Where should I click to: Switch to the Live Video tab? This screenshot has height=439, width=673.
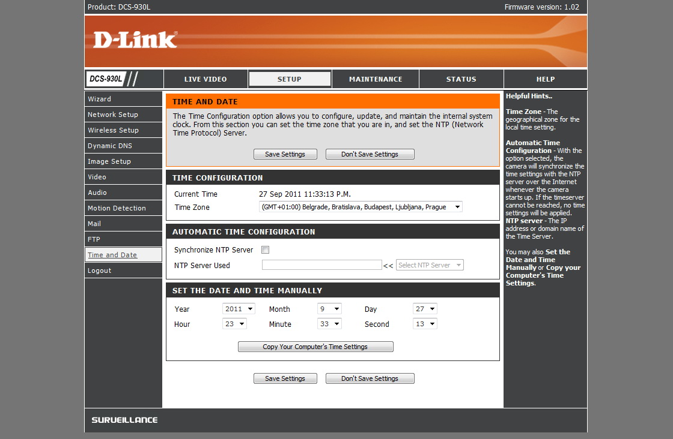(x=206, y=79)
